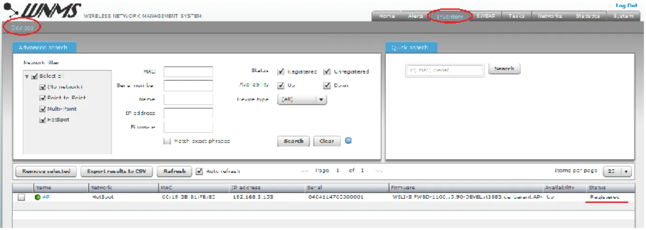
Task: Focus the Serial number input field
Action: pyautogui.click(x=188, y=86)
